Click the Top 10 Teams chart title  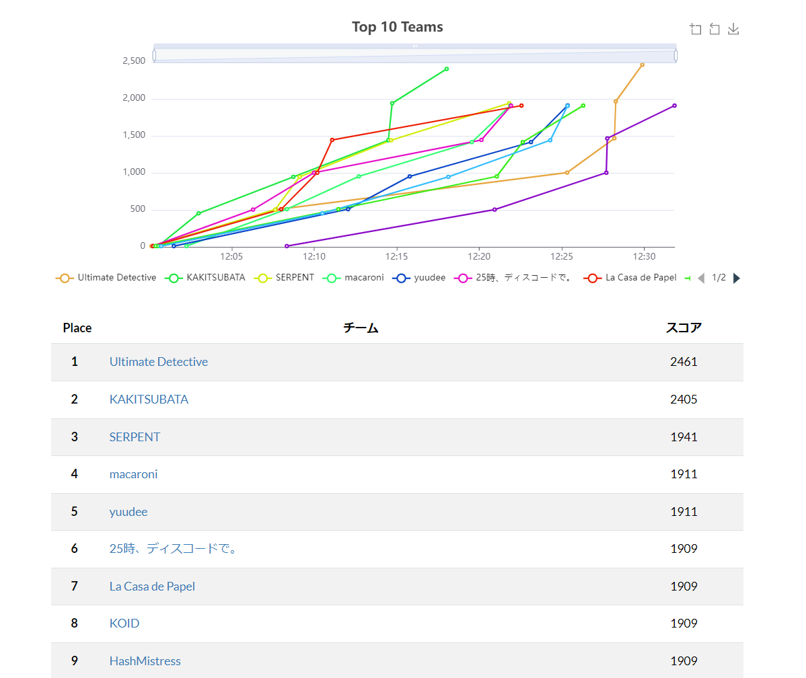click(x=398, y=27)
